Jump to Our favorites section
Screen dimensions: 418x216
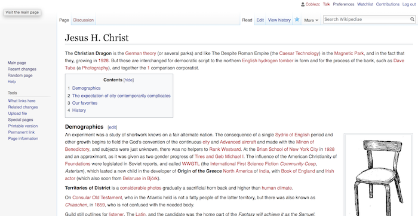[85, 103]
